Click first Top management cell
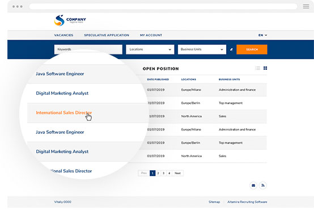 [x=231, y=103]
